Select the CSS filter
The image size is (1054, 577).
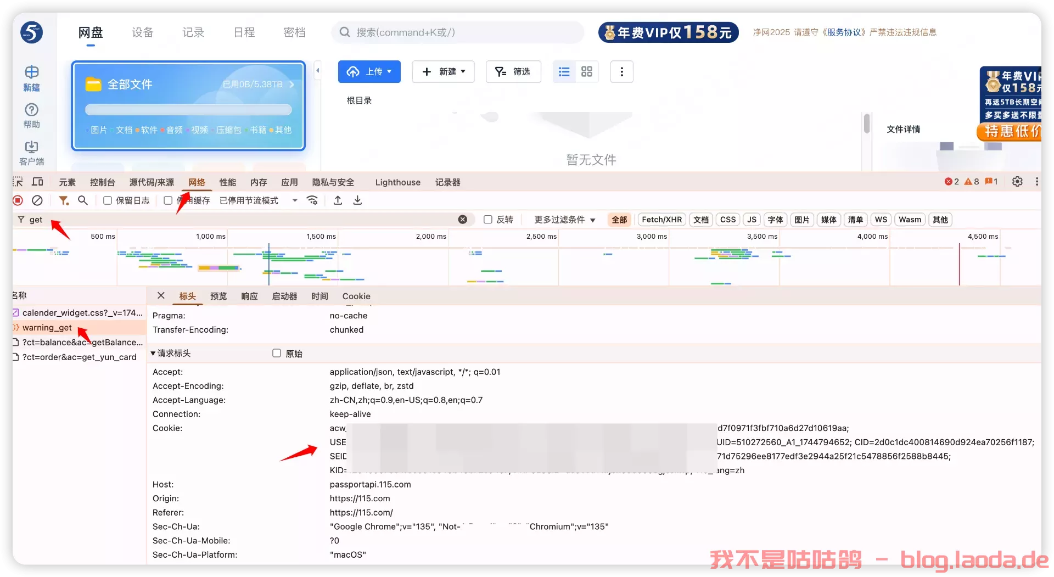[x=728, y=220]
